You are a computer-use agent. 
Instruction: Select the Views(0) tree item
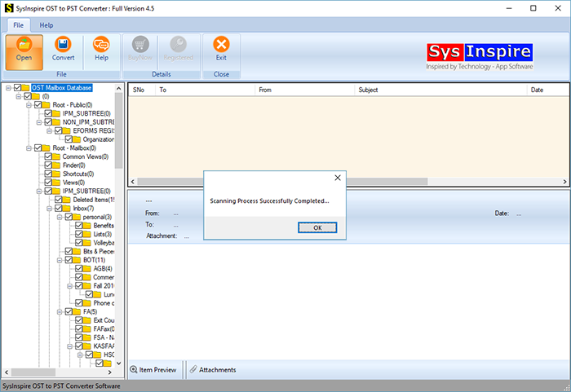coord(73,183)
